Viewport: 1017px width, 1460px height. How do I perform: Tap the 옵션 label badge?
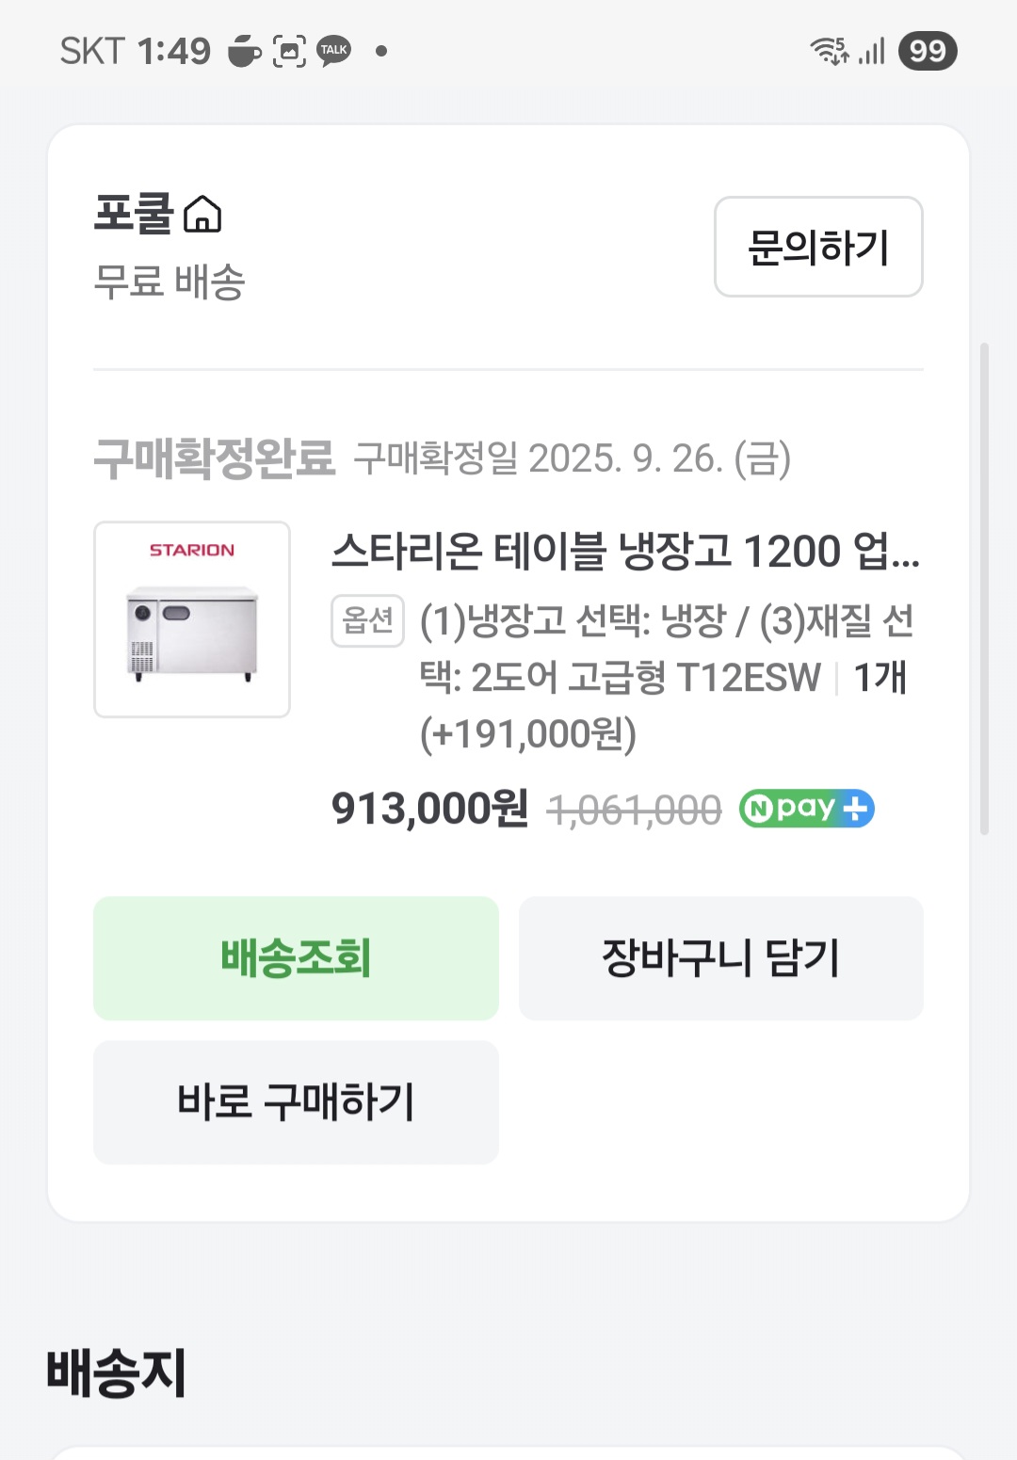(367, 620)
